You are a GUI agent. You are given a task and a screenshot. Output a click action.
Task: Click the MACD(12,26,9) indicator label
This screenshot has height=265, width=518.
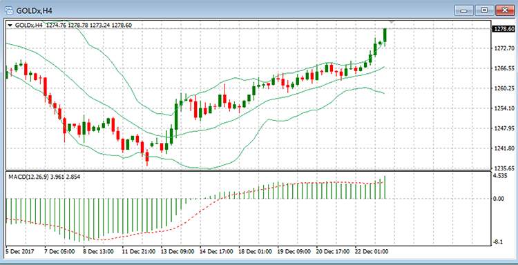click(x=29, y=177)
